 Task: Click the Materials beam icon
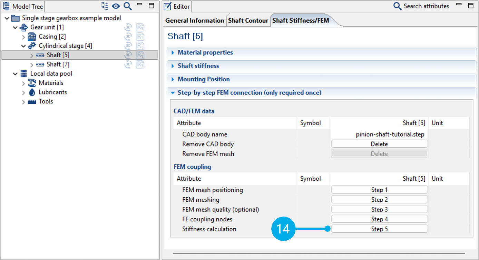coord(32,83)
